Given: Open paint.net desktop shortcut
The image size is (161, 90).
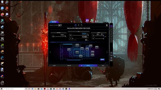Looking at the screenshot, I should pos(2,70).
